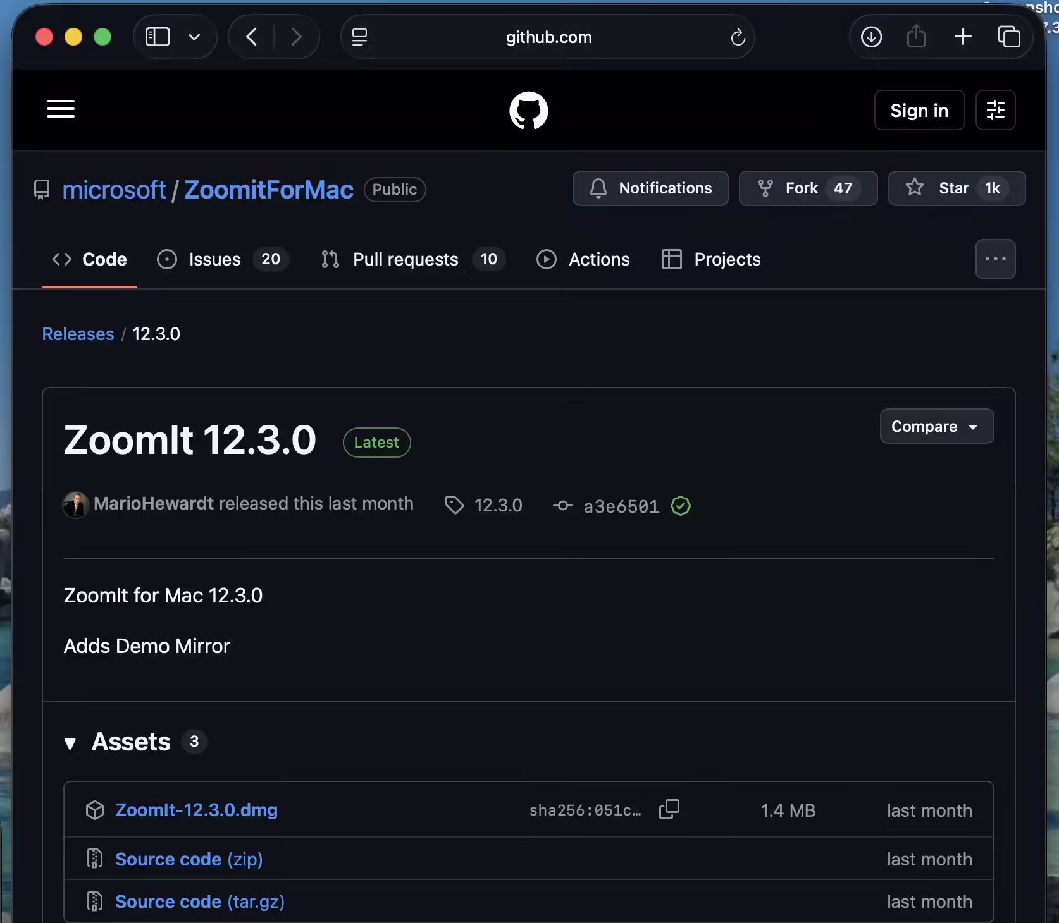1059x923 pixels.
Task: Open the Actions tab
Action: tap(583, 259)
